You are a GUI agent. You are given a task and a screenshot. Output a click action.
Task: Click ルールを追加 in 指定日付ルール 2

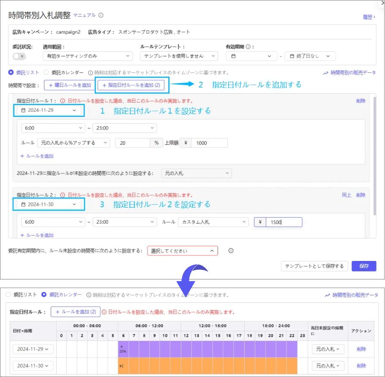click(x=37, y=235)
